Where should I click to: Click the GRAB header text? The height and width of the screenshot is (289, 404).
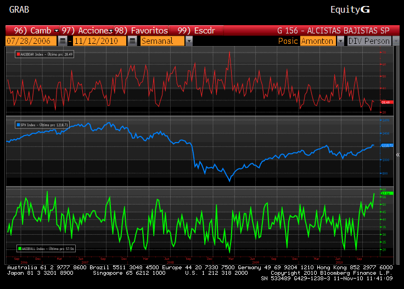pyautogui.click(x=19, y=9)
